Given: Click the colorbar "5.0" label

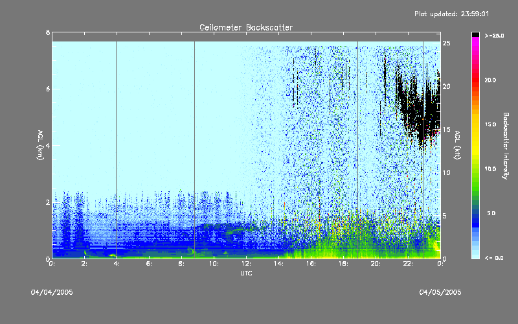Looking at the screenshot, I should point(491,213).
